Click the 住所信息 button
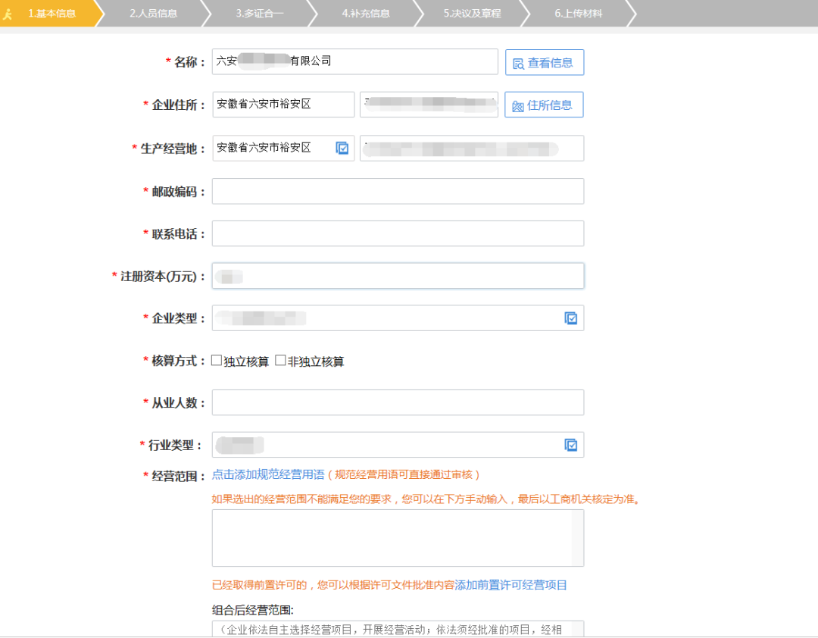The image size is (818, 638). (544, 105)
